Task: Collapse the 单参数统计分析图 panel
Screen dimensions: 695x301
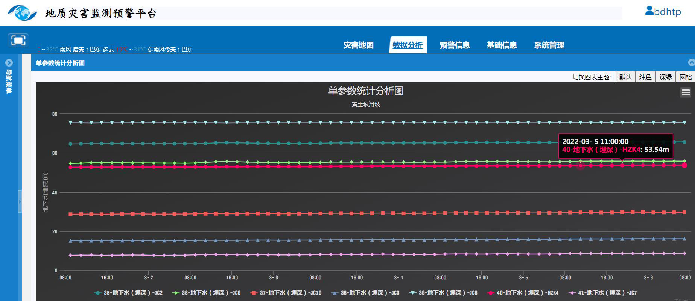Action: pos(691,62)
